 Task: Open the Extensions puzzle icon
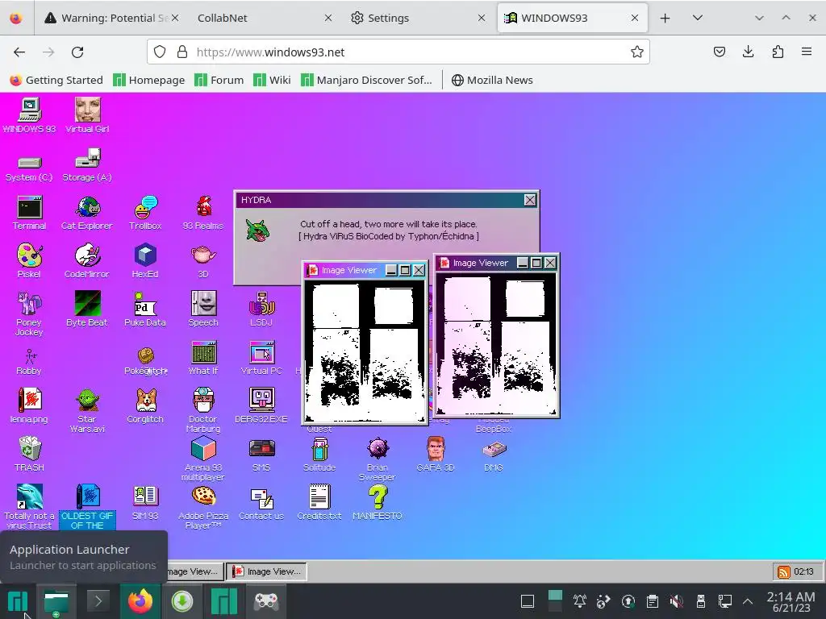tap(778, 52)
